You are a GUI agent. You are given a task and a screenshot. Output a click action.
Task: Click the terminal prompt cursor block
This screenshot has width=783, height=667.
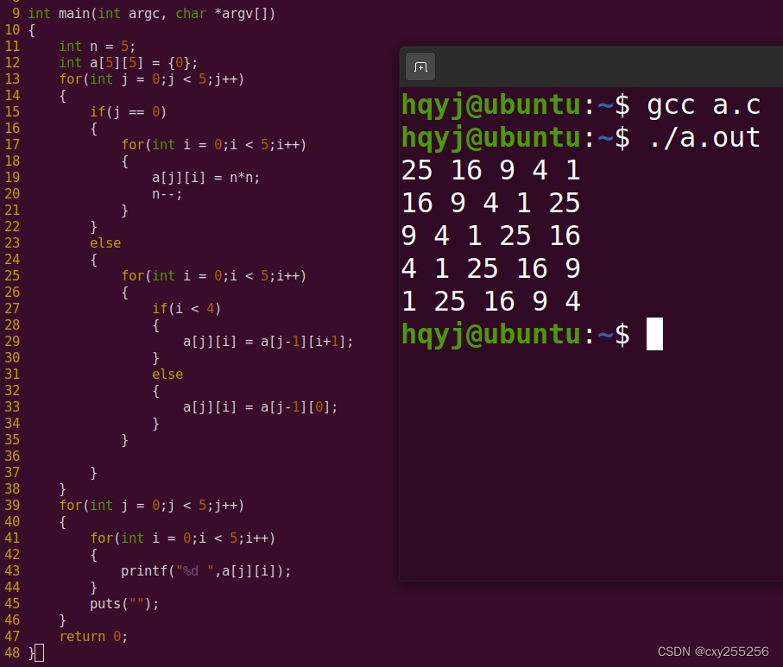coord(654,333)
